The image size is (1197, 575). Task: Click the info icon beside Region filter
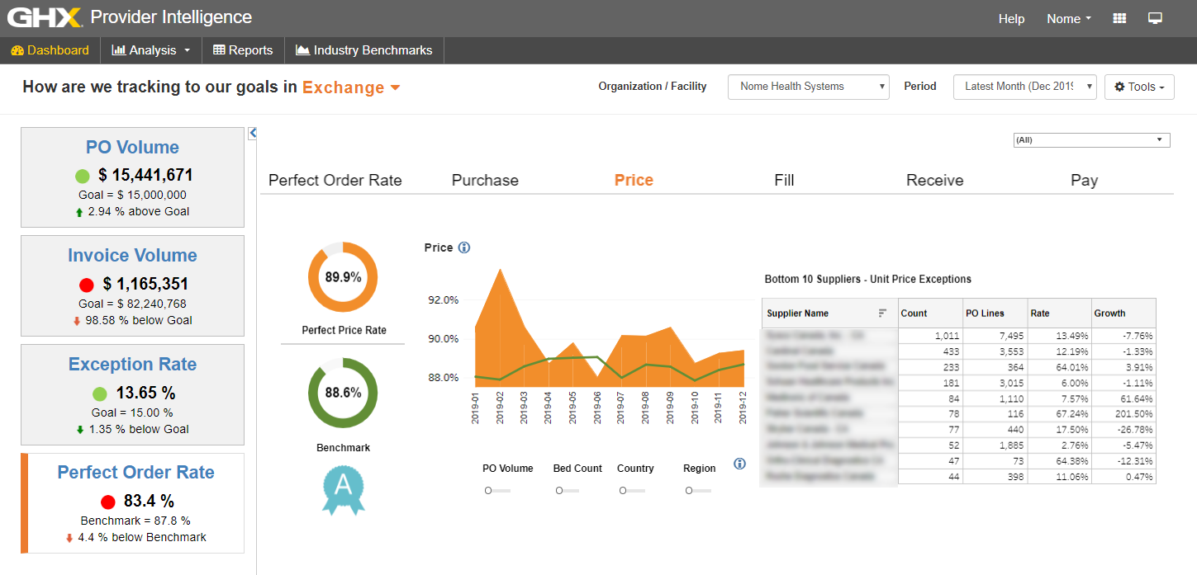tap(739, 464)
